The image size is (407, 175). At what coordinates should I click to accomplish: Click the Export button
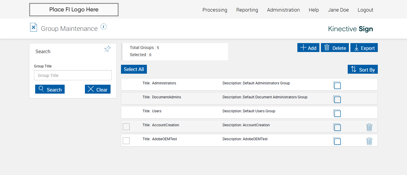click(x=364, y=48)
